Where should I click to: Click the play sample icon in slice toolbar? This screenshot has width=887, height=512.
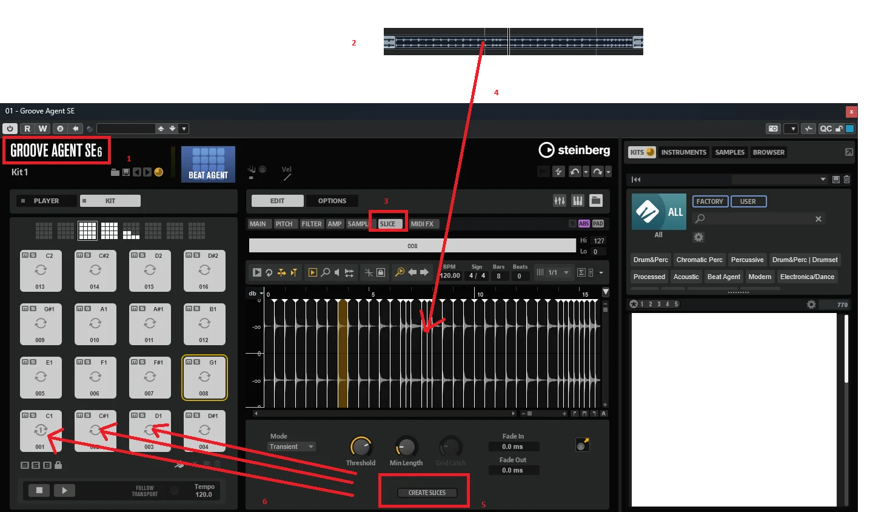pyautogui.click(x=257, y=272)
